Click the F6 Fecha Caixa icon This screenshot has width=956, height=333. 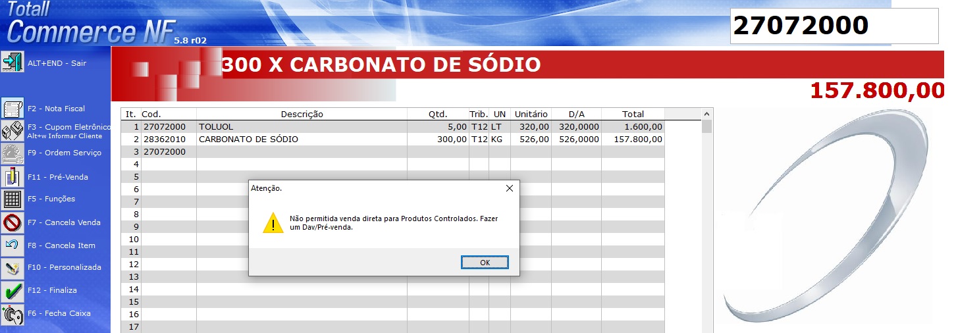13,313
